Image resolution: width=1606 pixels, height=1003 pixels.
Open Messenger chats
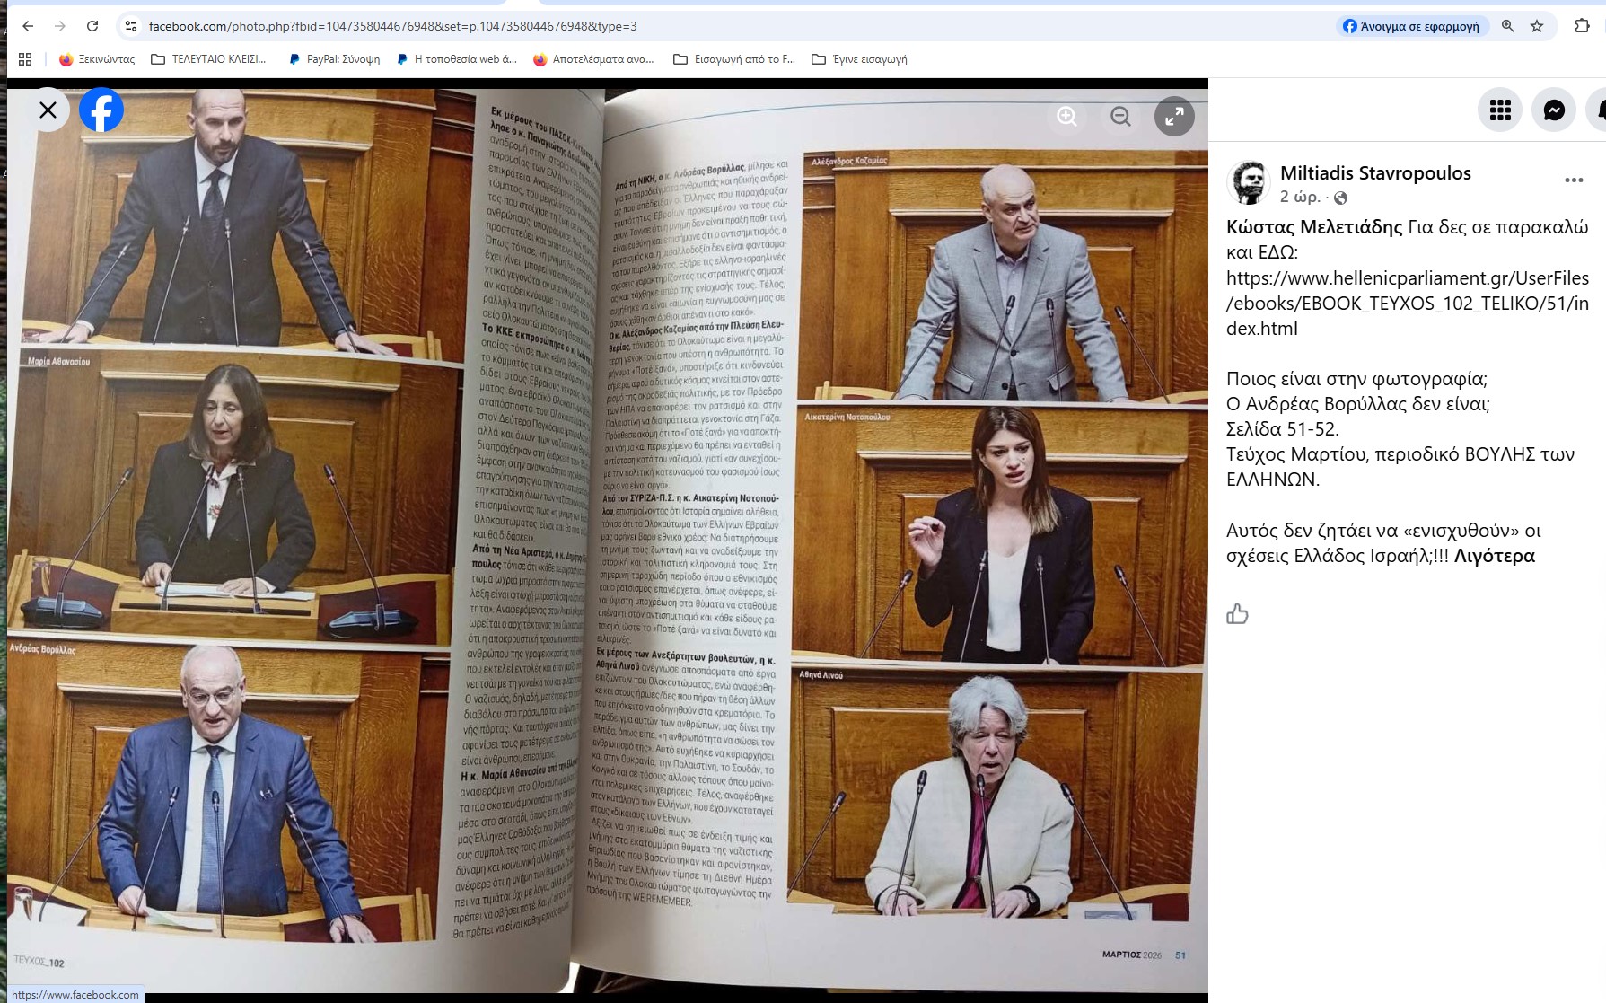pos(1554,110)
